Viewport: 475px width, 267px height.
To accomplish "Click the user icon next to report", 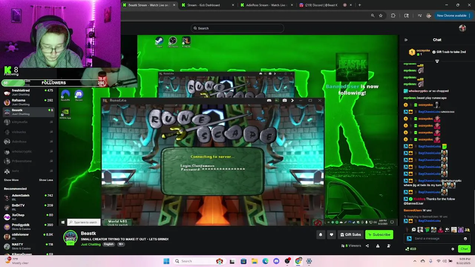I will point(389,246).
